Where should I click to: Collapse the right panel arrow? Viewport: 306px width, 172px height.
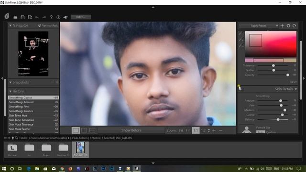pos(304,78)
